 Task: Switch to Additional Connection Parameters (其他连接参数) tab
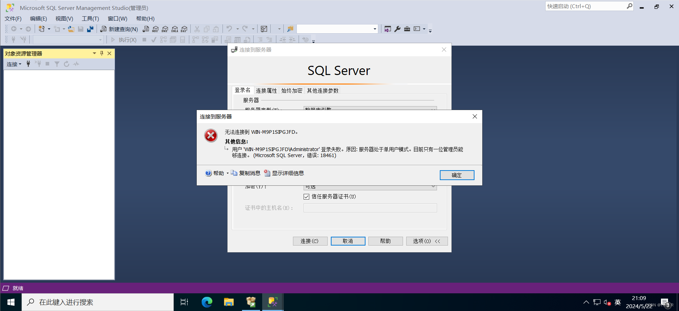[x=323, y=91]
